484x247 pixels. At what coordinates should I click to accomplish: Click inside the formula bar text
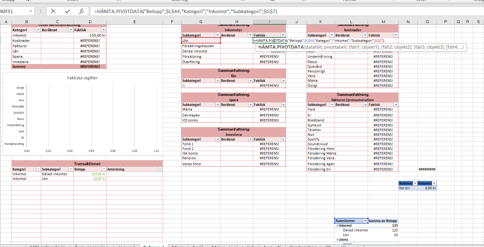[x=188, y=12]
